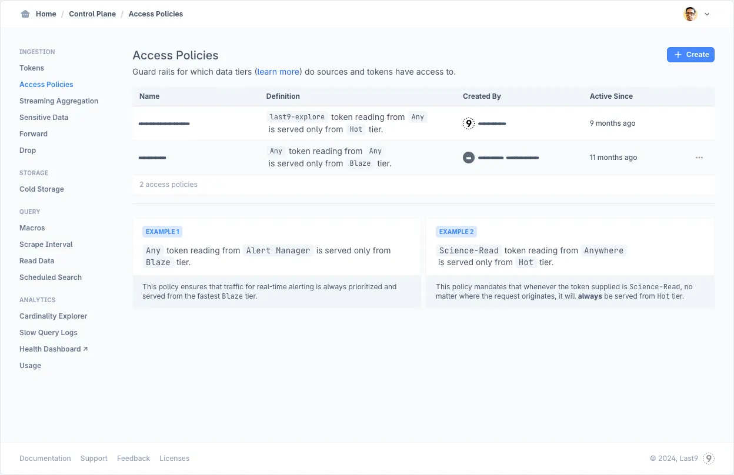Go to Scheduled Search
Image resolution: width=734 pixels, height=475 pixels.
tap(51, 277)
